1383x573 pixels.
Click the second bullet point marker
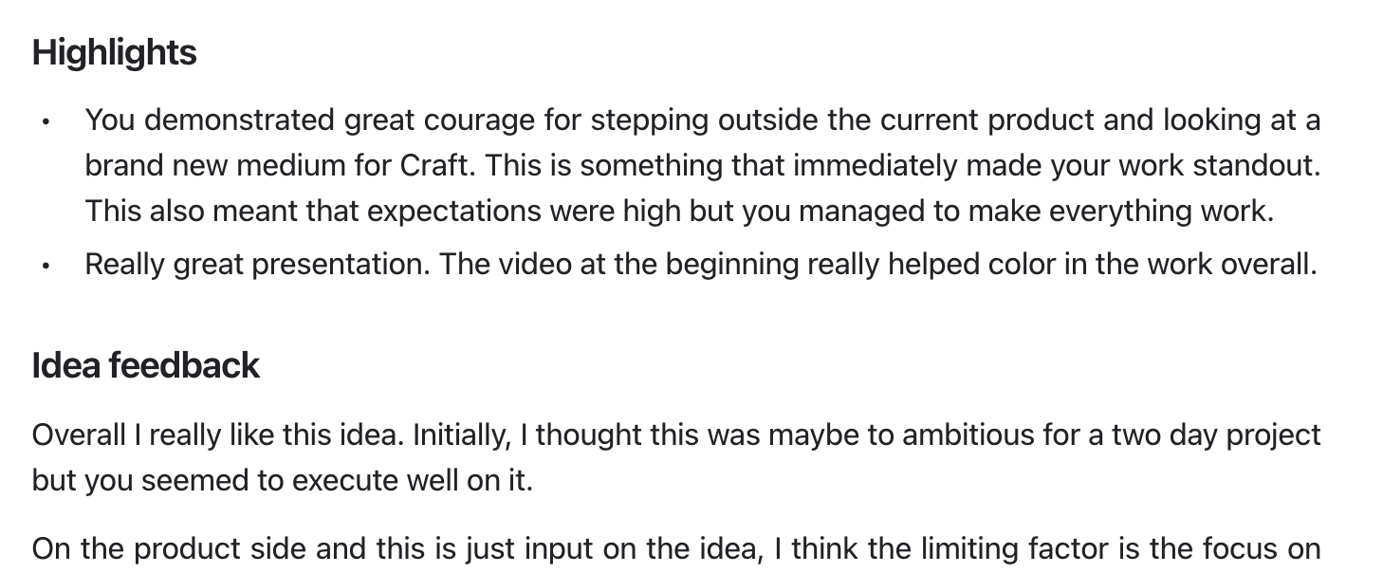click(x=46, y=267)
